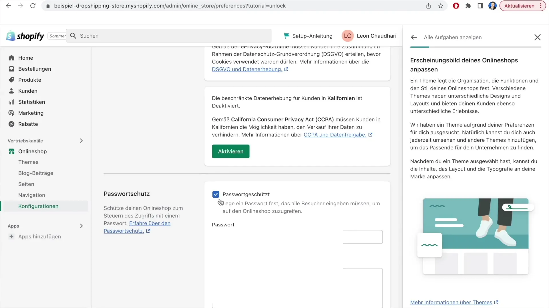The image size is (549, 308).
Task: Click Alle Aufgaben anzeigen header
Action: (453, 37)
